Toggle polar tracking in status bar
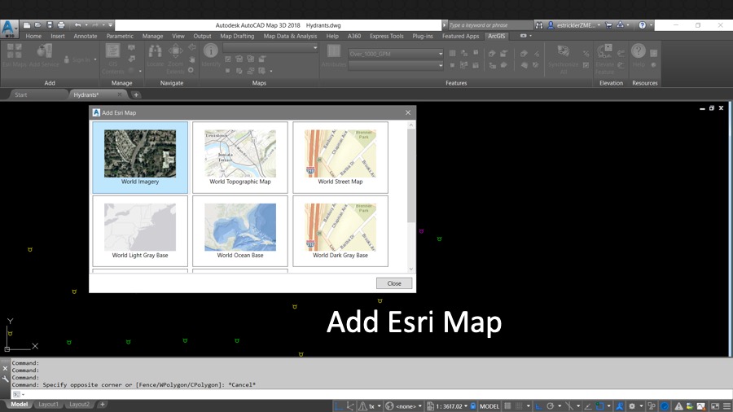This screenshot has width=733, height=412. (x=551, y=406)
